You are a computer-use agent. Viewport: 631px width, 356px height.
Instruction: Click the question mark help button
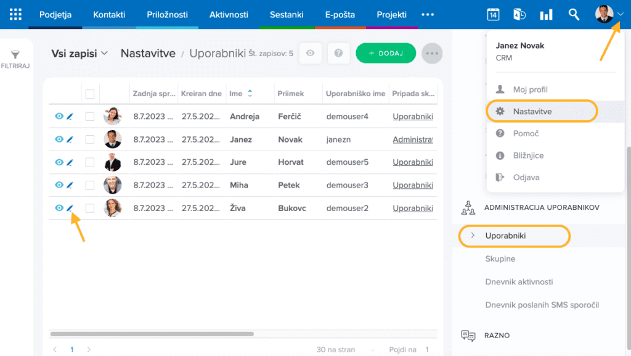[x=338, y=54]
